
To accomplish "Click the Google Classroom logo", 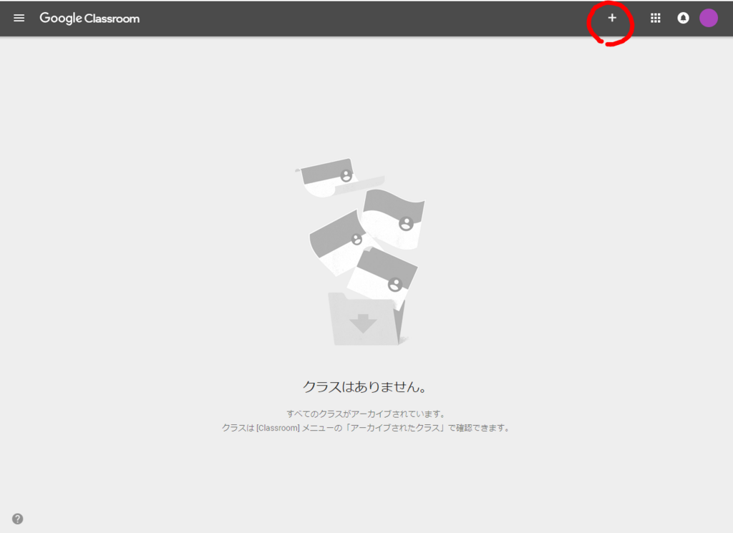I will click(89, 18).
